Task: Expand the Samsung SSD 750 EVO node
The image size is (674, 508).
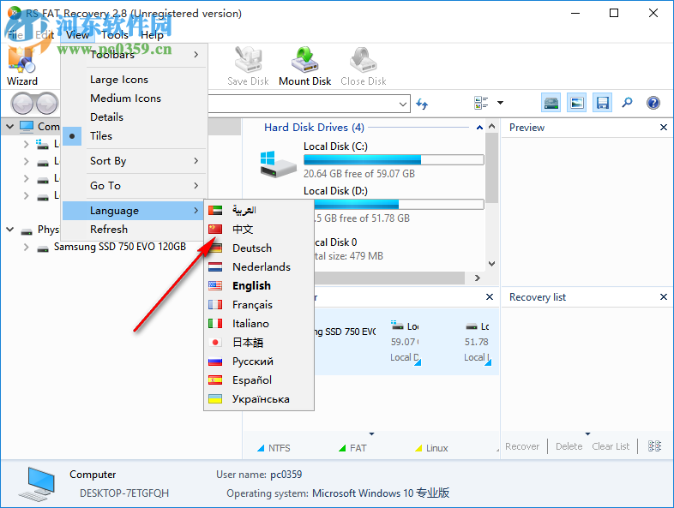Action: point(27,247)
